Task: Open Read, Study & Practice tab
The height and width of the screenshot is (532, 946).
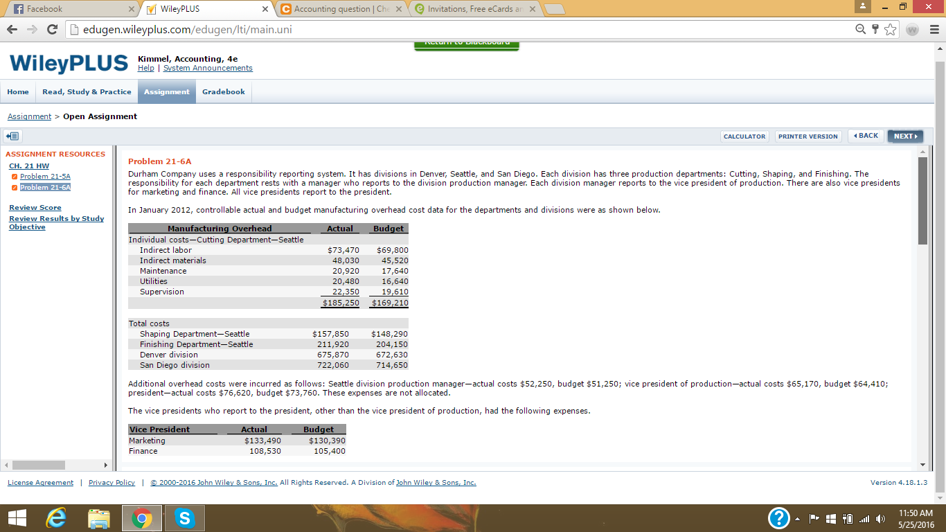Action: [87, 91]
